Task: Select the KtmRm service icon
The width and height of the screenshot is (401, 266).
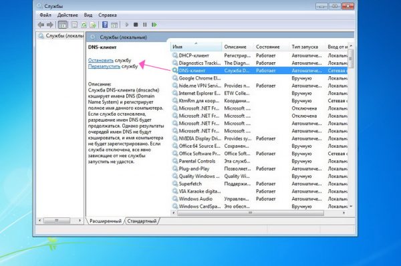Action: pyautogui.click(x=175, y=100)
